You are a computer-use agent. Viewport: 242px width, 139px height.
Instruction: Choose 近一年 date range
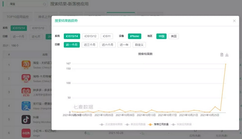(124, 45)
